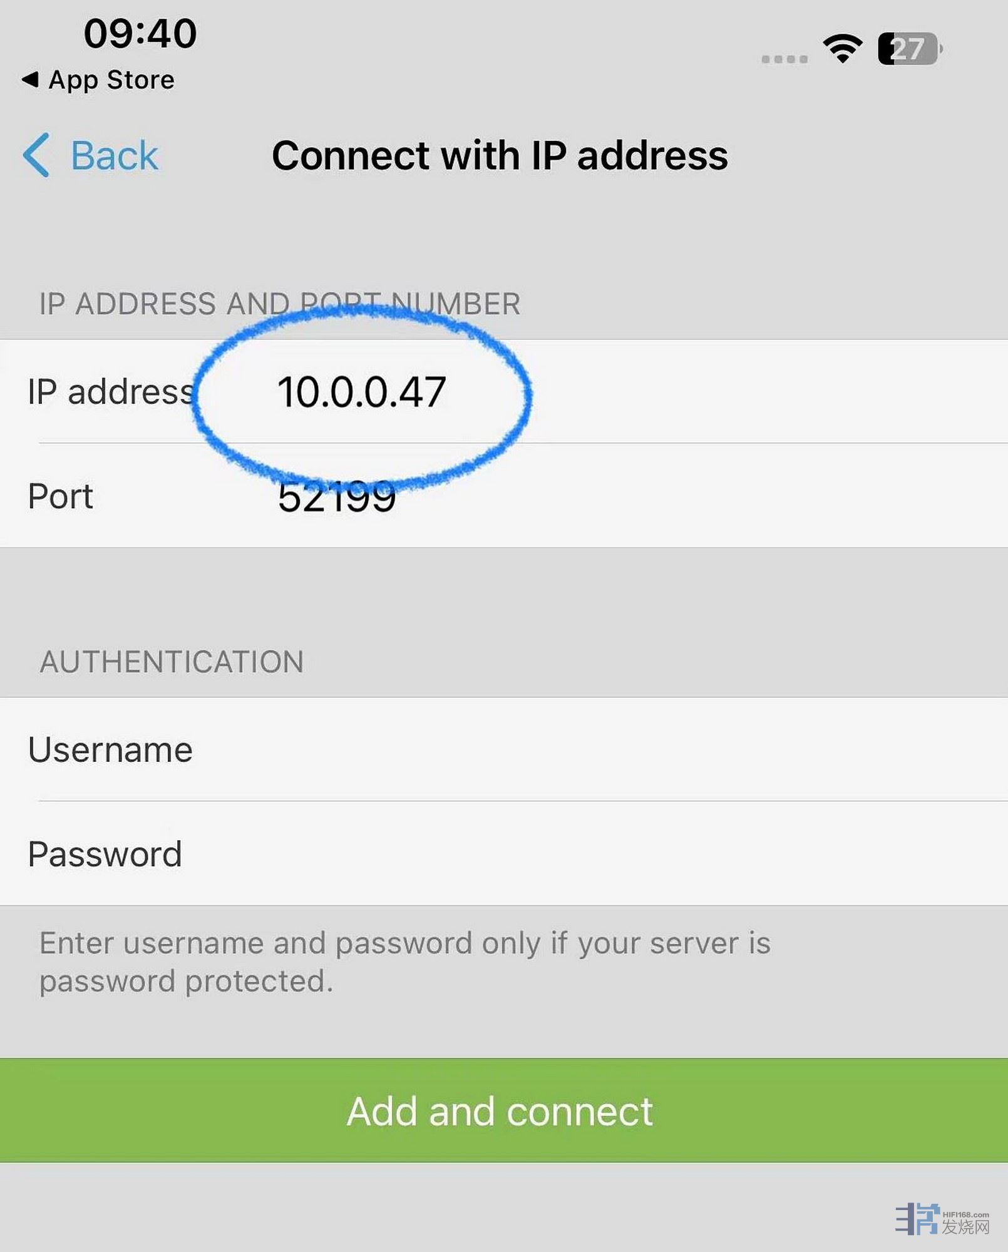This screenshot has width=1008, height=1252.
Task: Edit the Port value 52199
Action: pyautogui.click(x=337, y=498)
